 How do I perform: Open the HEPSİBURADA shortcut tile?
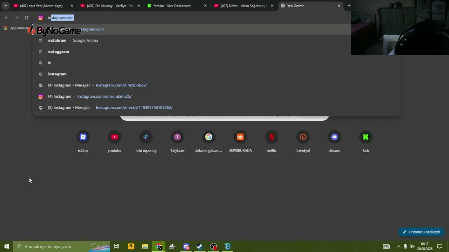[x=240, y=142]
